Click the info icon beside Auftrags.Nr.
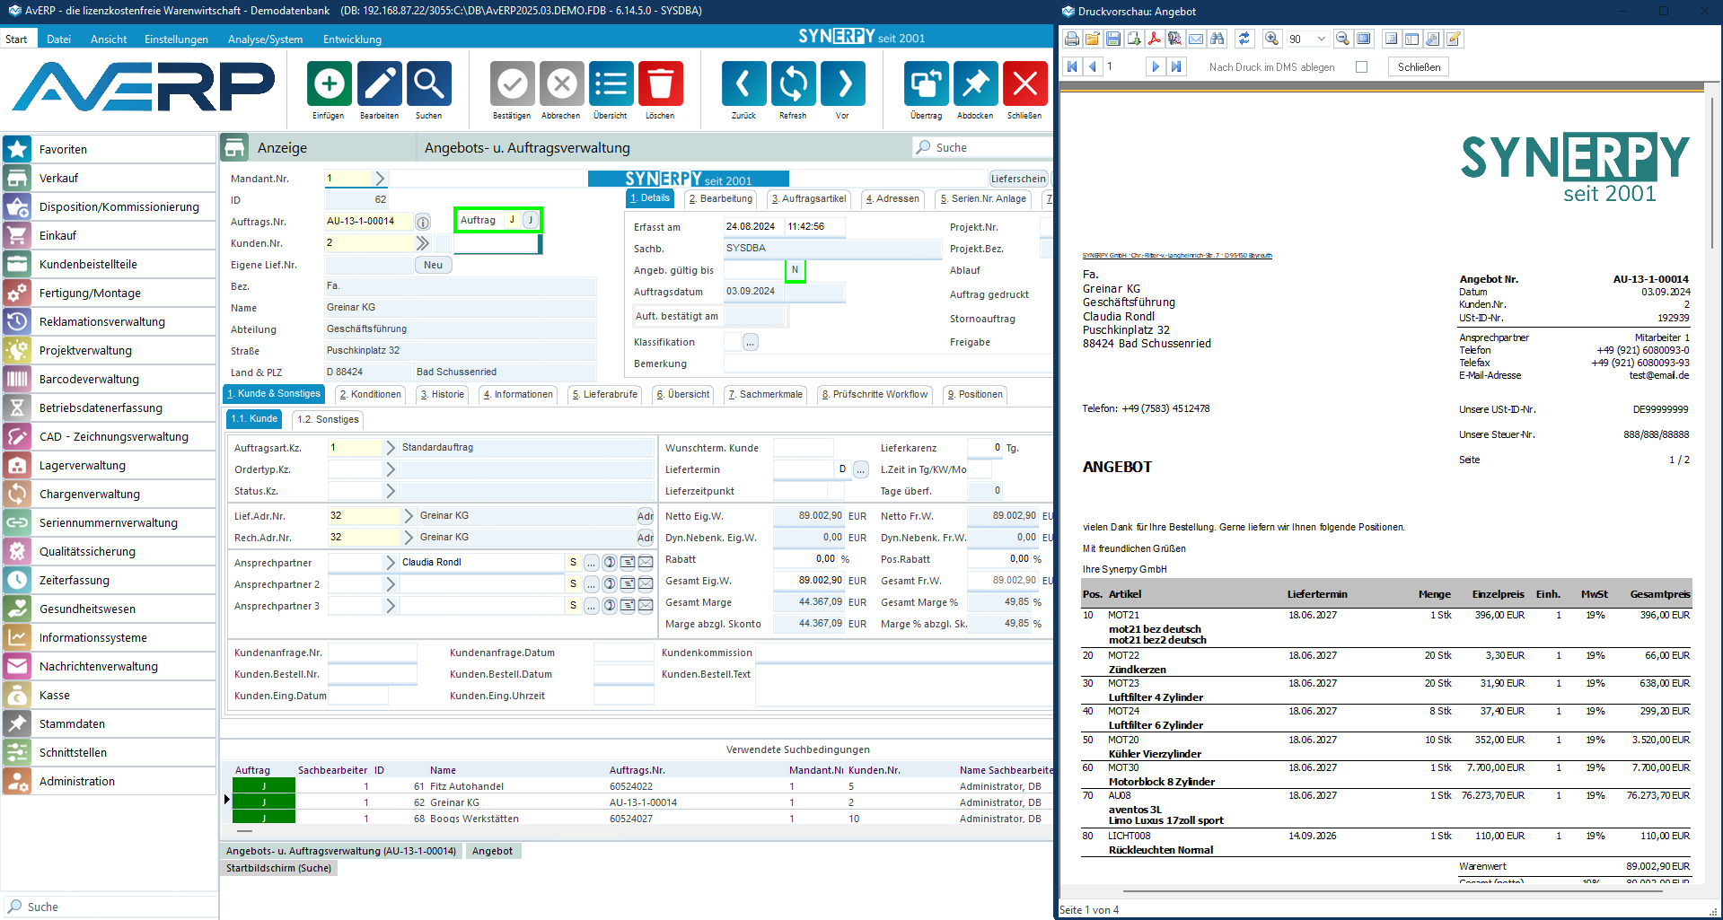 pos(423,222)
